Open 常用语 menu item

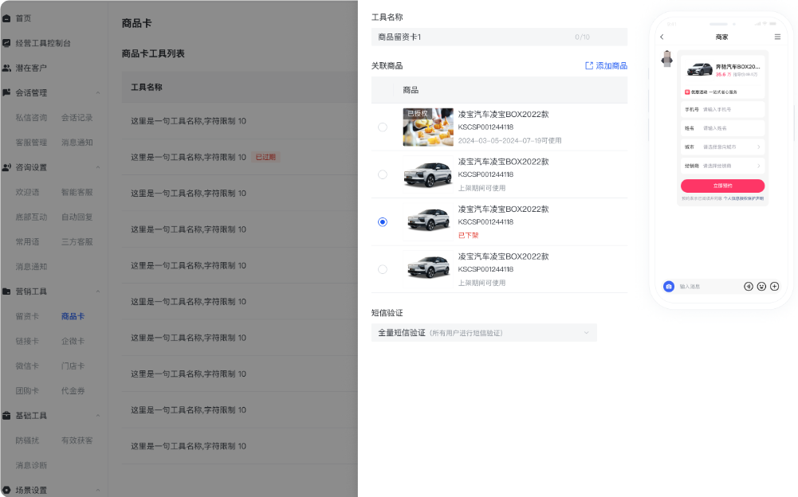[27, 241]
